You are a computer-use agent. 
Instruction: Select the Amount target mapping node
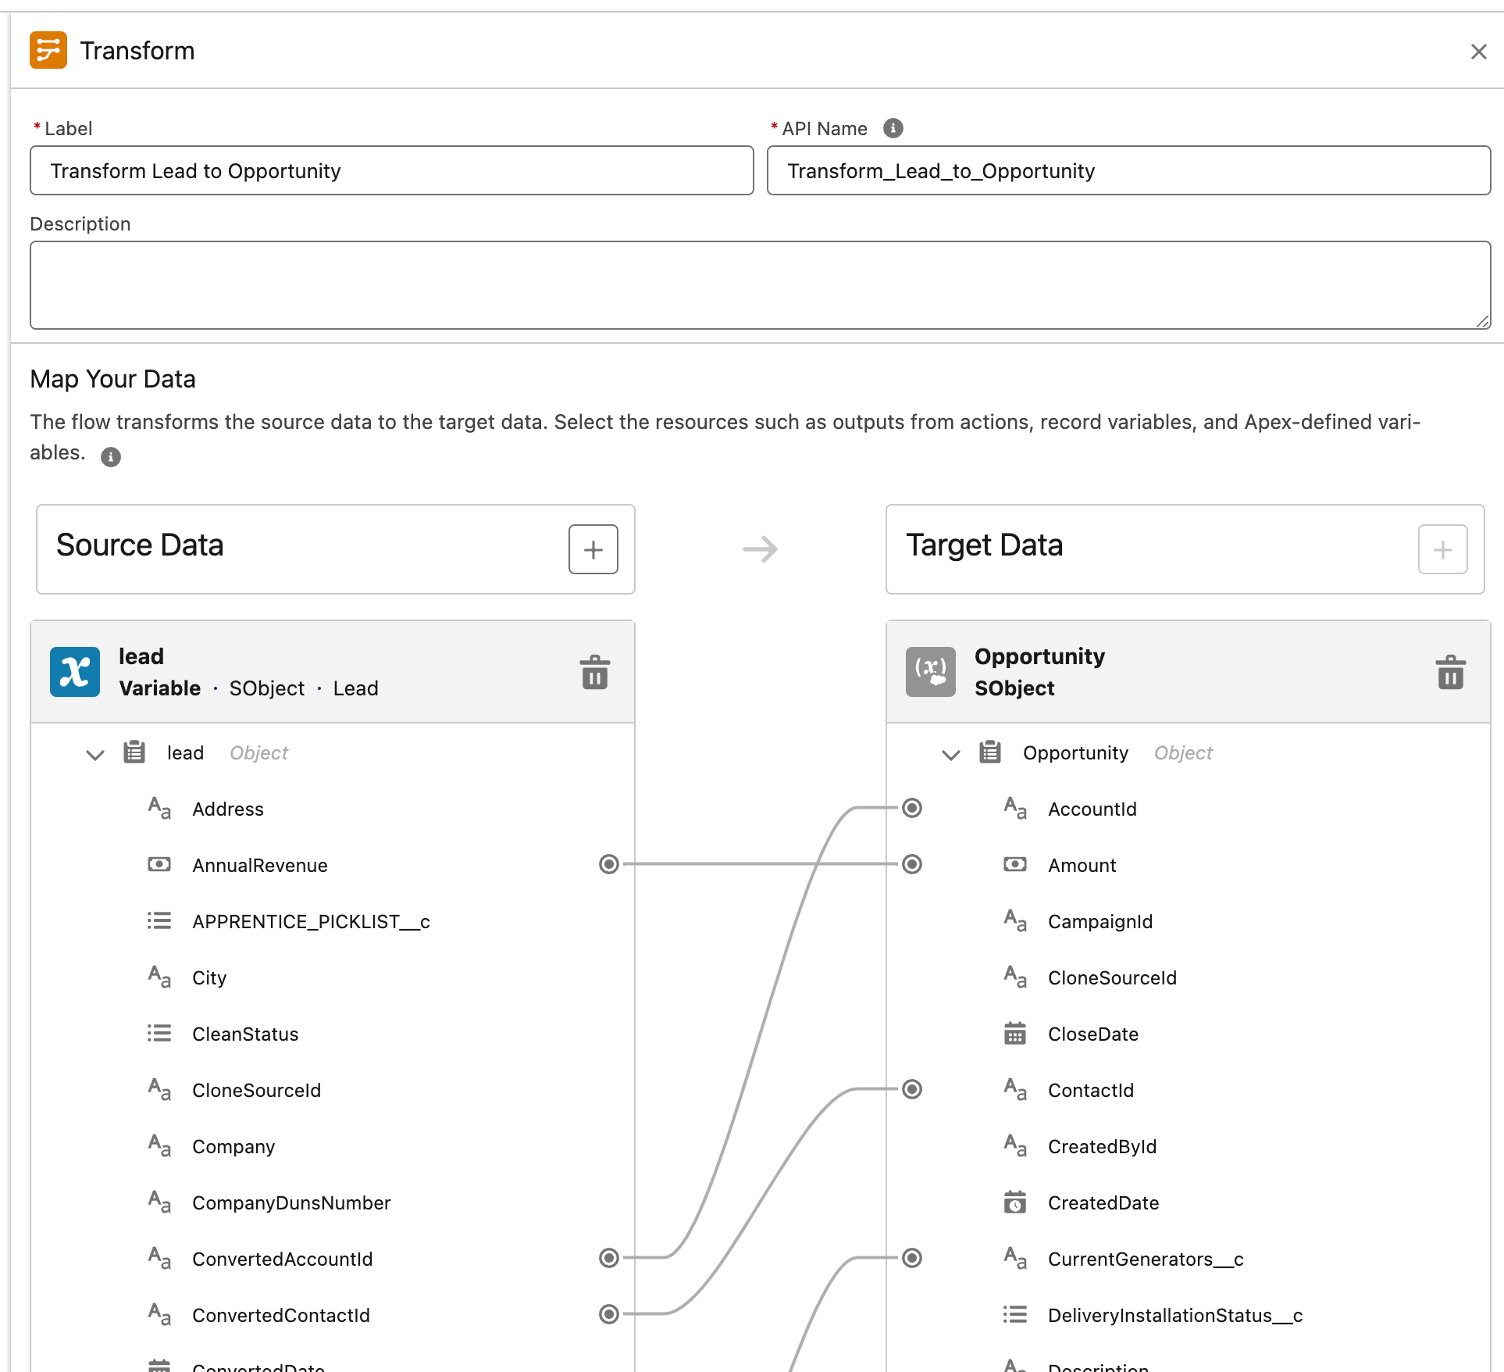coord(912,864)
